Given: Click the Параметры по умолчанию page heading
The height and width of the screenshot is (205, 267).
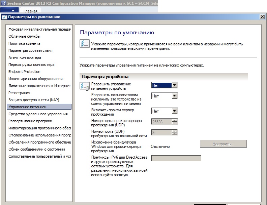Looking at the screenshot, I should click(117, 32).
